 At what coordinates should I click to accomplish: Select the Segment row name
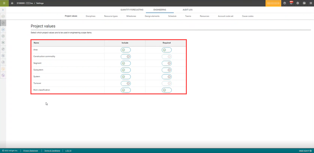(x=37, y=63)
